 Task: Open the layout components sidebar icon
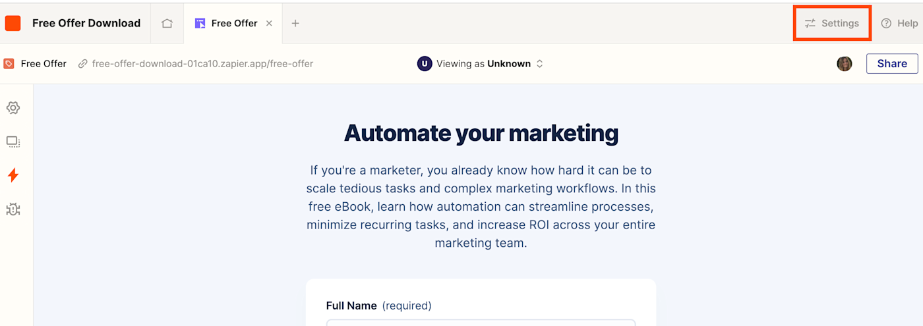pyautogui.click(x=13, y=142)
